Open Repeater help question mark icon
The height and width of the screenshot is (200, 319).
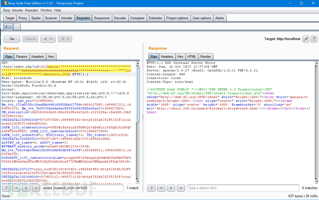314,39
